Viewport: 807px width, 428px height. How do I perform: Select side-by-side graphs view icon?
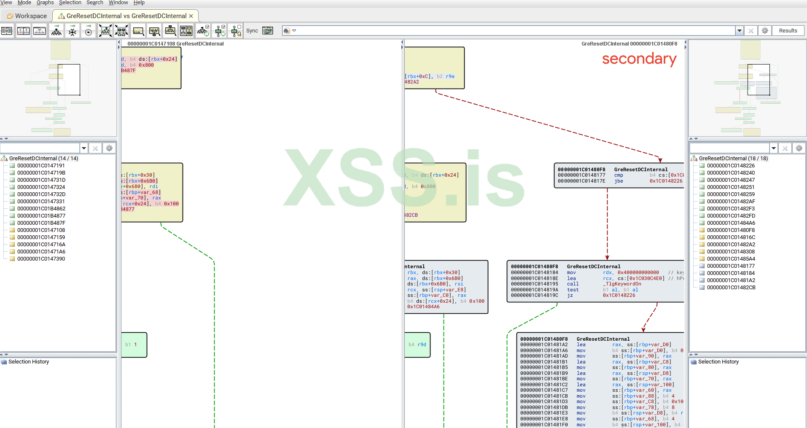point(23,31)
